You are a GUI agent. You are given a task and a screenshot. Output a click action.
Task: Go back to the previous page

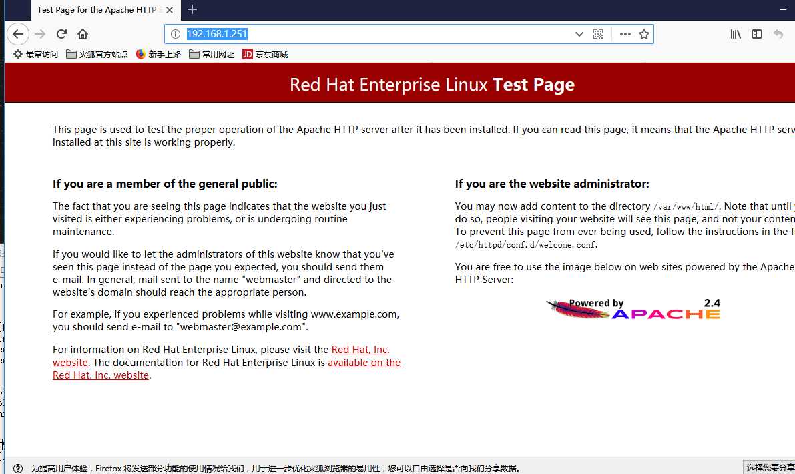click(x=18, y=34)
